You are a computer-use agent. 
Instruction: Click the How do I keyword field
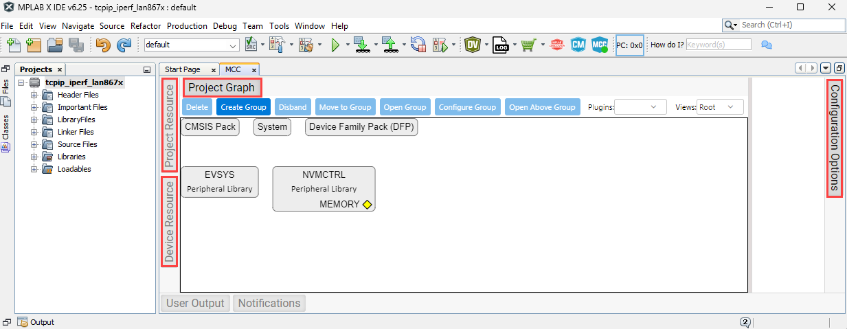click(x=718, y=45)
